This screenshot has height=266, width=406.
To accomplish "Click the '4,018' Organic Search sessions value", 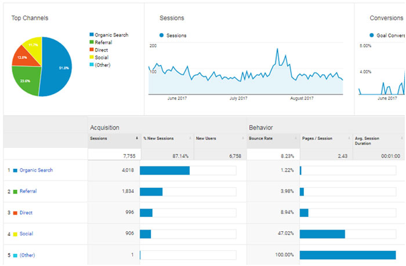I will (x=128, y=170).
